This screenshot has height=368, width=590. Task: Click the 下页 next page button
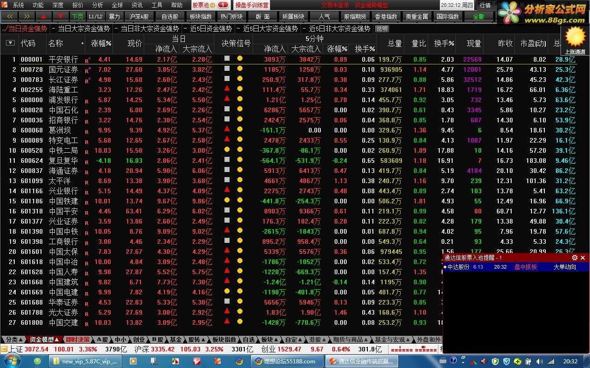77,16
